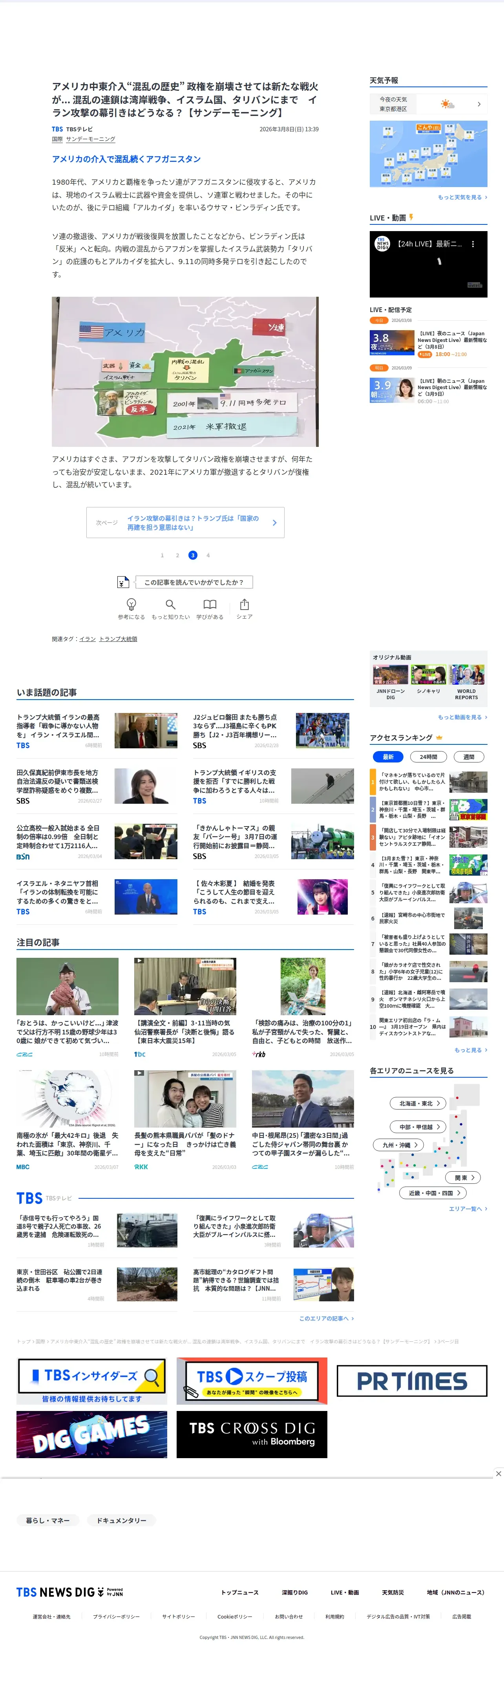
Task: Click the weather forecast chevron arrow
Action: pos(479,104)
